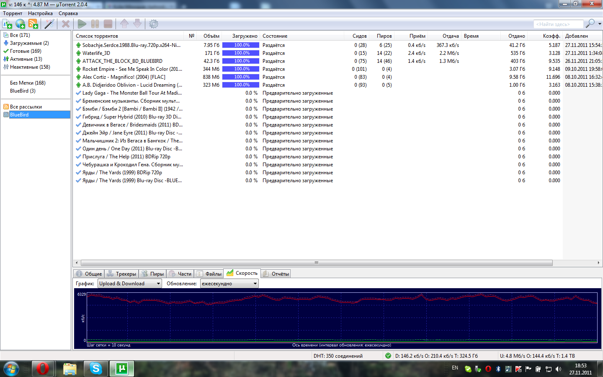Switch to the Пиры tab
The width and height of the screenshot is (603, 377).
coord(152,274)
